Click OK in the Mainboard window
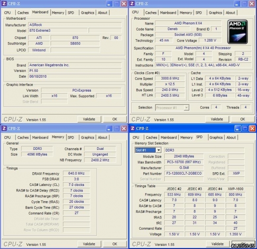 [x=115, y=119]
